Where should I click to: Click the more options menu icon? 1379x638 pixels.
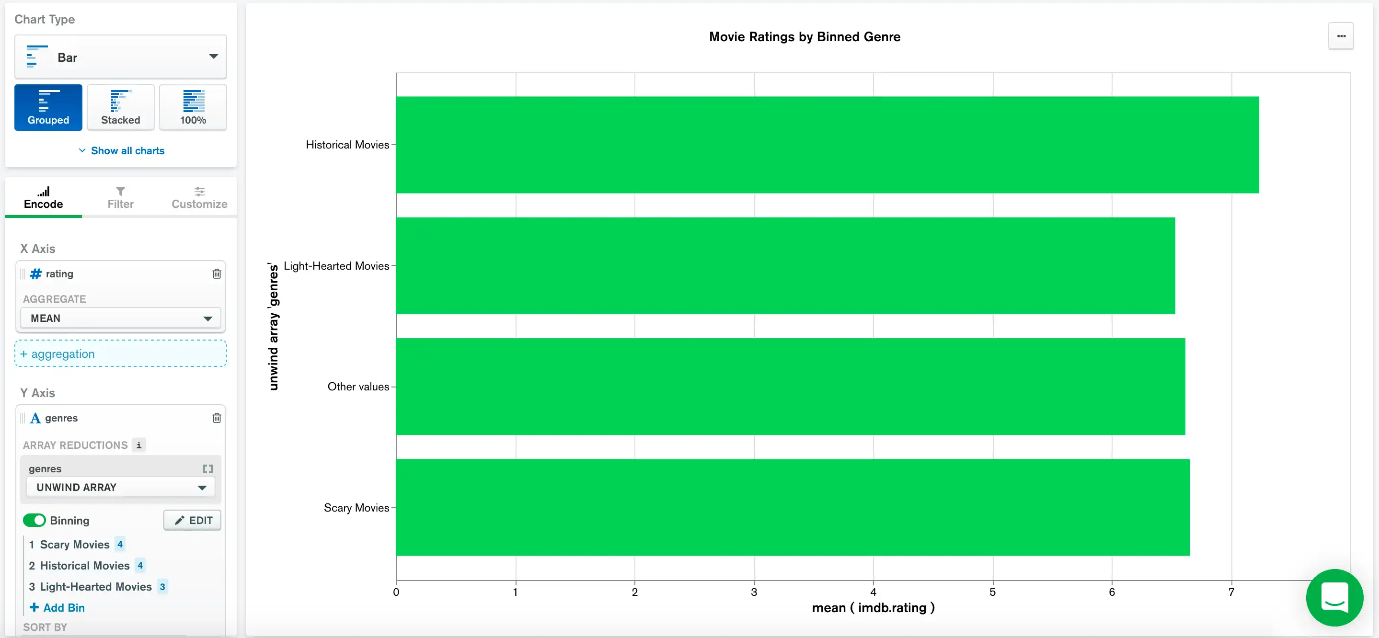click(1342, 36)
